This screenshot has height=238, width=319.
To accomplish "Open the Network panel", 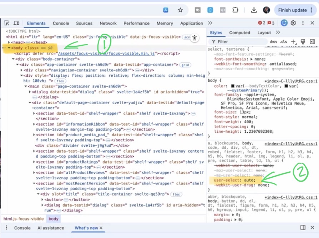I will (108, 23).
